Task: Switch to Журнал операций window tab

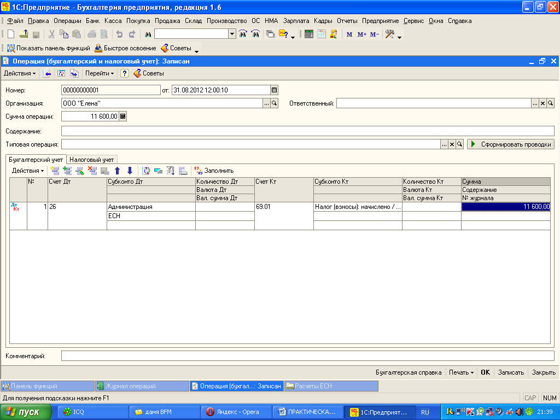Action: (142, 386)
